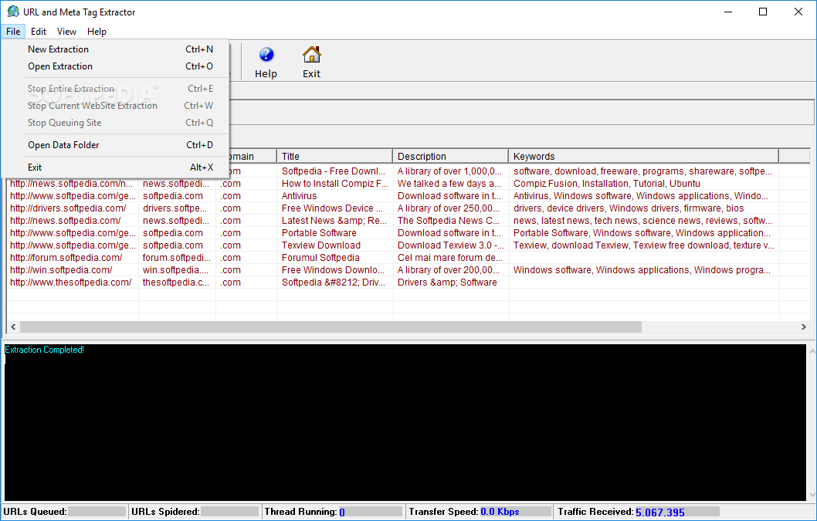Image resolution: width=817 pixels, height=521 pixels.
Task: Click the horizontal scrollbar right arrow
Action: (x=803, y=326)
